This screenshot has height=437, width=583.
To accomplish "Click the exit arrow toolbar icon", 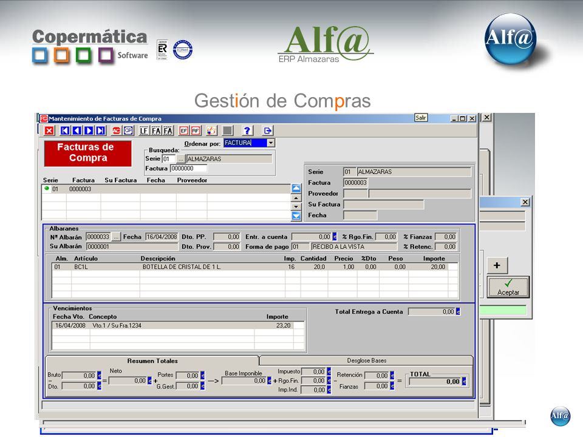I will [267, 130].
